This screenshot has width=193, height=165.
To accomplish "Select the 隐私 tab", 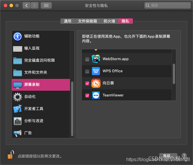I will 126,21.
